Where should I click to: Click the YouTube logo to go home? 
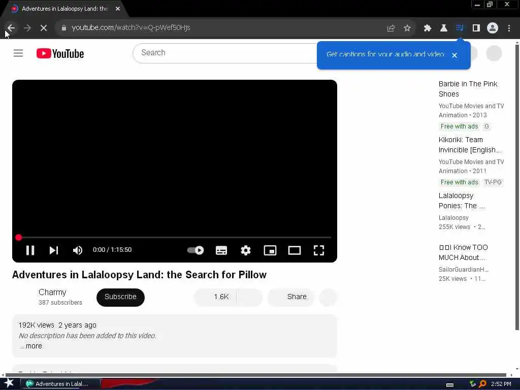click(60, 53)
